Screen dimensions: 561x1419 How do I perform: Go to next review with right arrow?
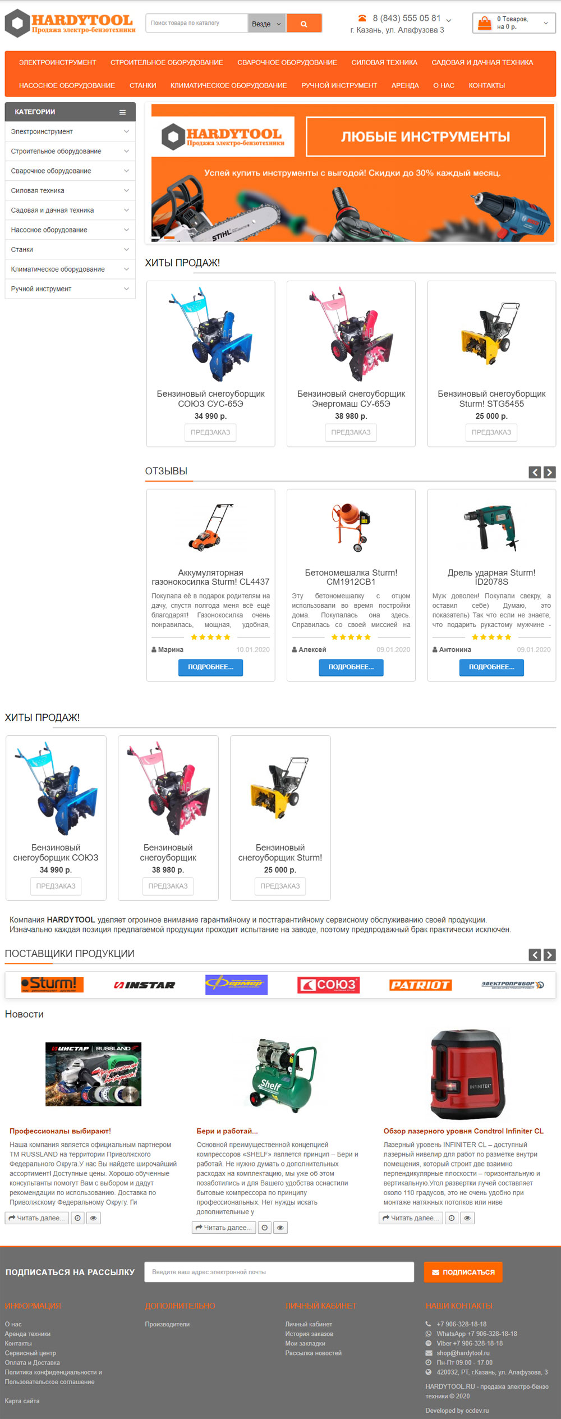click(x=550, y=472)
